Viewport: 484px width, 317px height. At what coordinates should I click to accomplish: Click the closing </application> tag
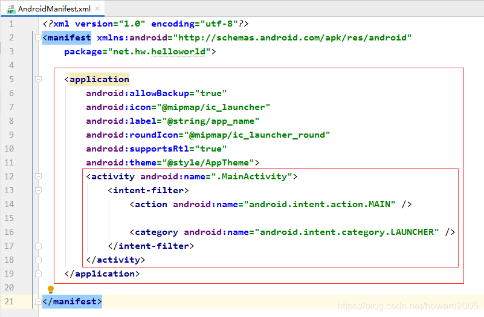(102, 274)
